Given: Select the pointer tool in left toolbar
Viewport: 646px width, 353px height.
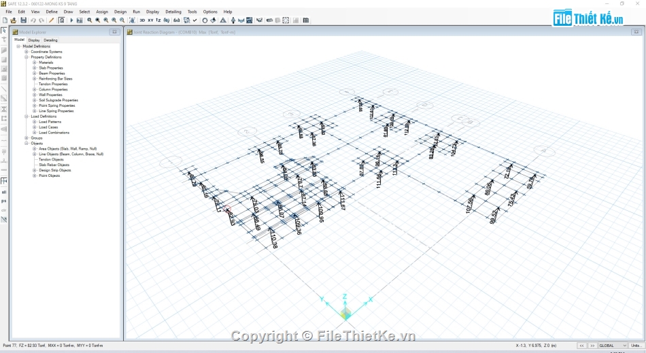Looking at the screenshot, I should click(x=4, y=31).
